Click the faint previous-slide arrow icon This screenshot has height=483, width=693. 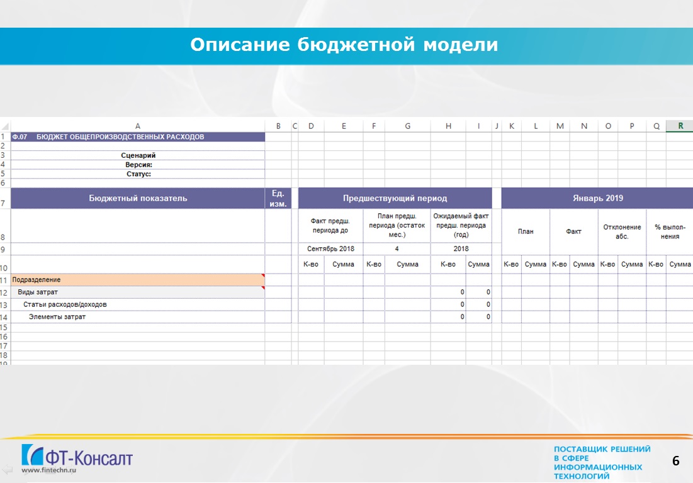(8, 469)
